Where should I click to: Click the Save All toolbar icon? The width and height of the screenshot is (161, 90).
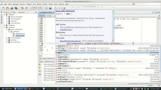[16, 8]
